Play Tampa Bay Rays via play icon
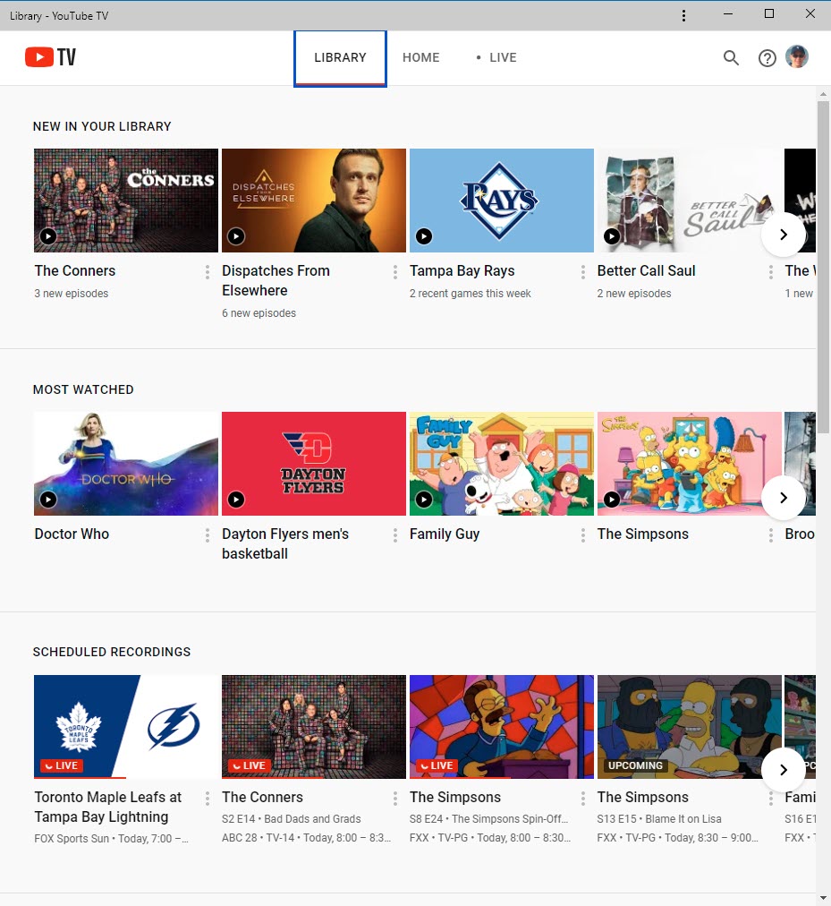 point(424,235)
